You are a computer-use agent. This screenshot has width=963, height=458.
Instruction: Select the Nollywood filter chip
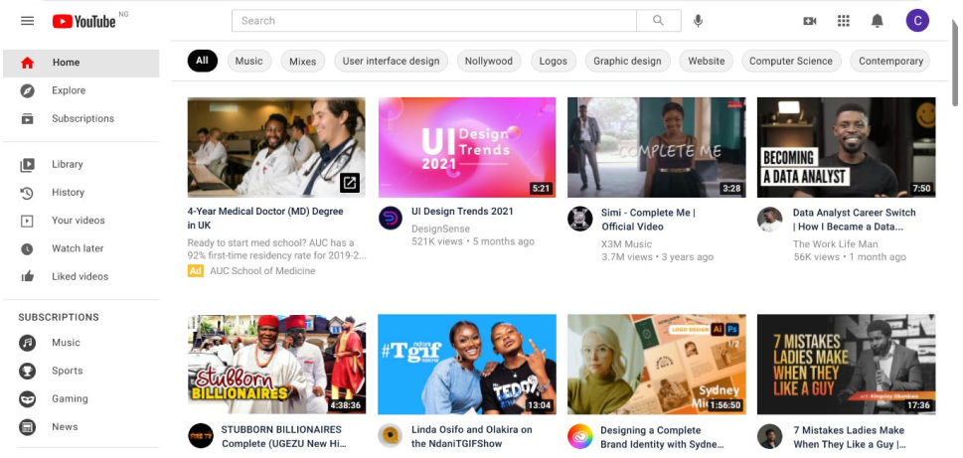coord(489,61)
